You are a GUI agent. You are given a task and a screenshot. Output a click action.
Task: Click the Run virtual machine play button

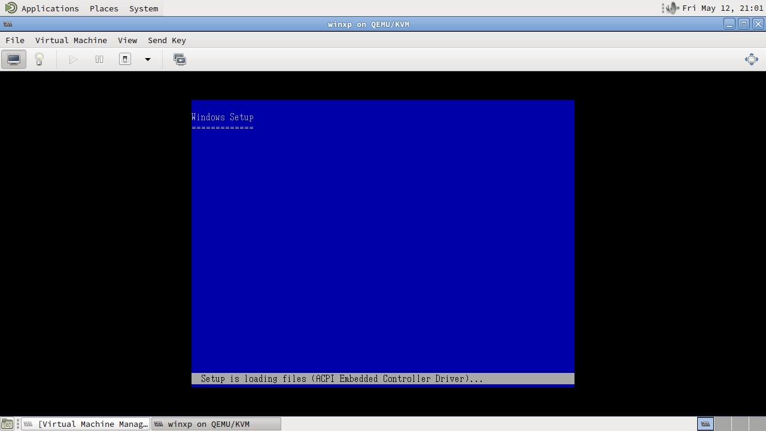coord(73,59)
